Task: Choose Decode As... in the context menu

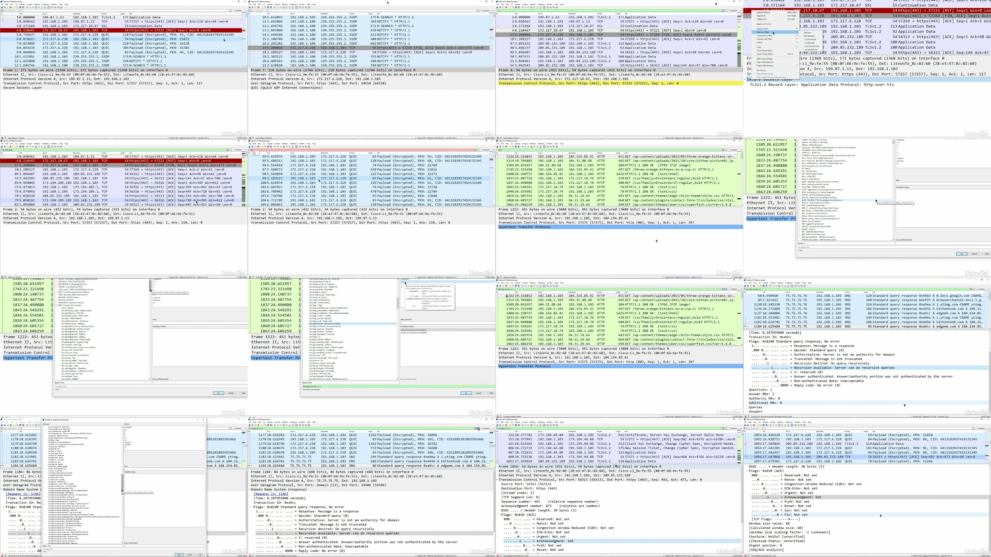Action: pyautogui.click(x=775, y=71)
